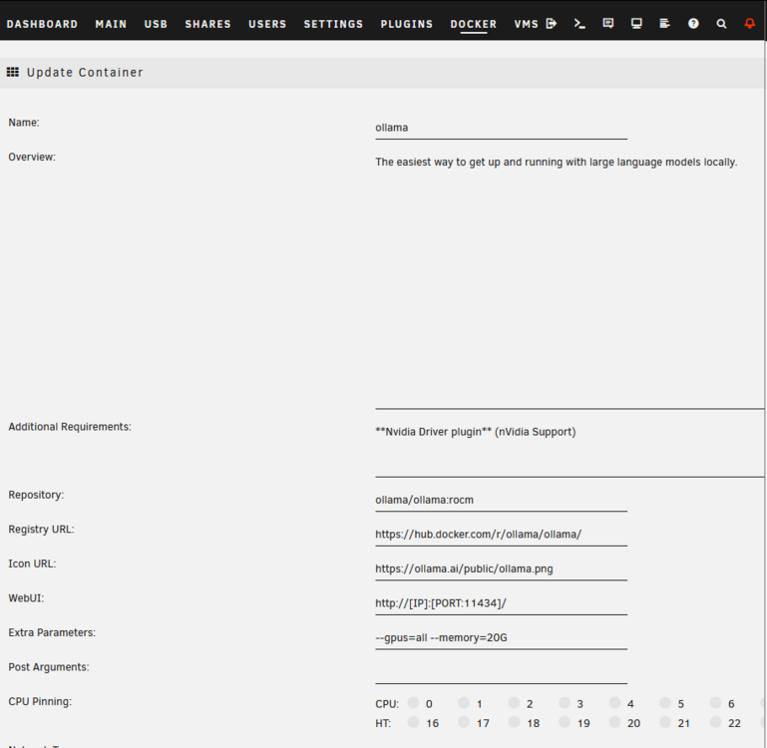Toggle help with question mark icon
Image resolution: width=767 pixels, height=748 pixels.
[x=693, y=24]
